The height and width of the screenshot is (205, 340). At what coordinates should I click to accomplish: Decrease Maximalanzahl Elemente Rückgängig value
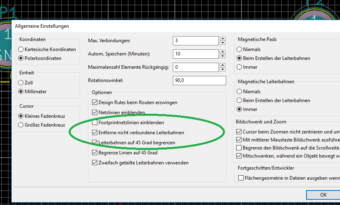coord(222,70)
